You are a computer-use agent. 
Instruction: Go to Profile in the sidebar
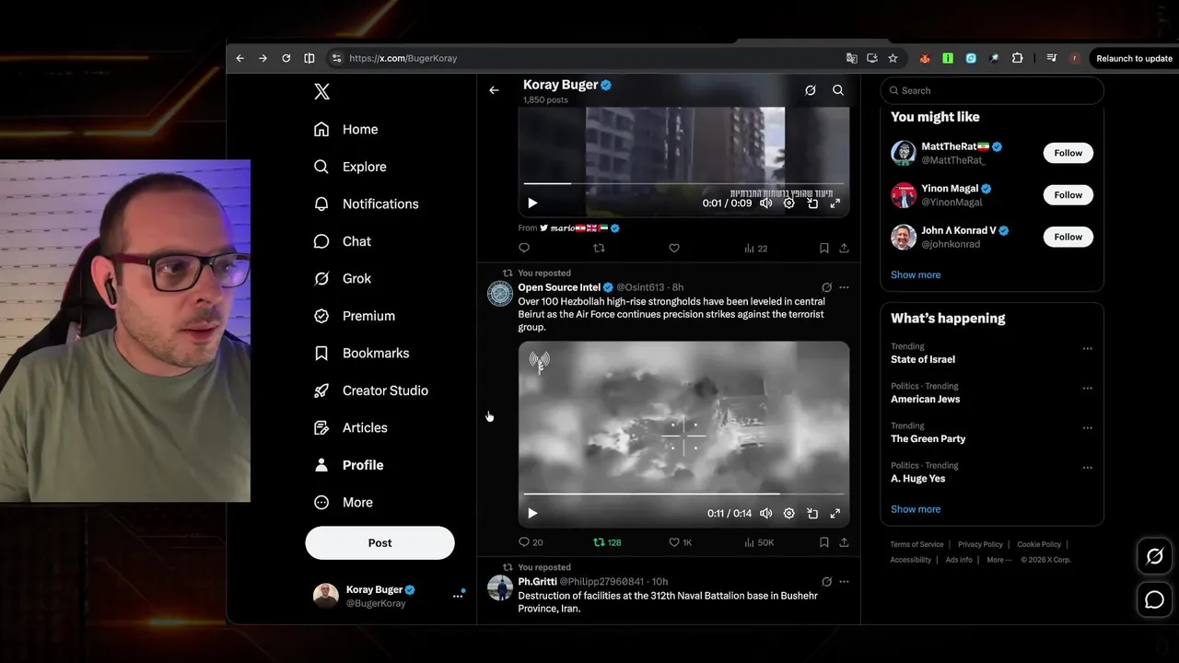pyautogui.click(x=348, y=465)
